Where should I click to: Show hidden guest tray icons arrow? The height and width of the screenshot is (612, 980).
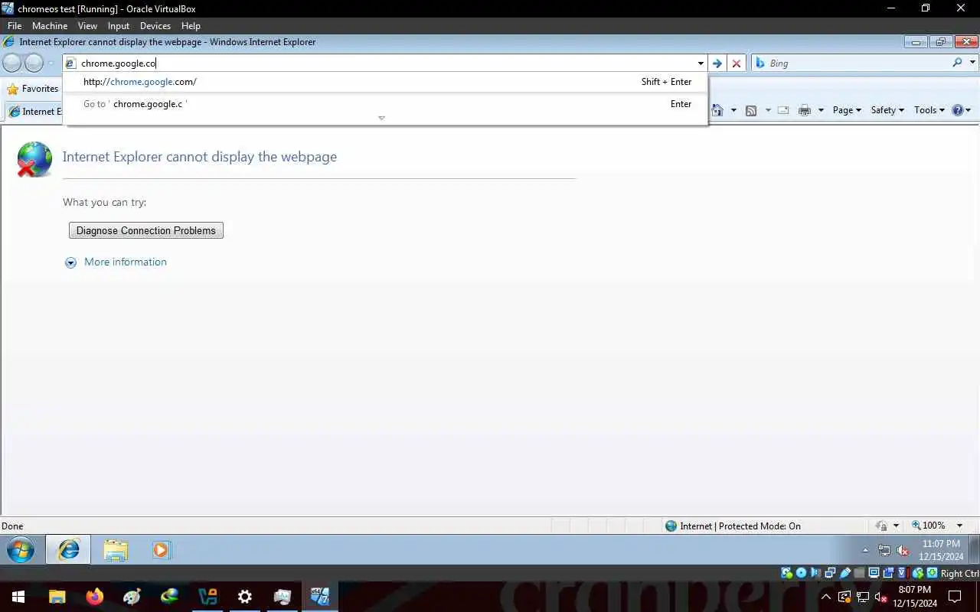[x=865, y=550]
